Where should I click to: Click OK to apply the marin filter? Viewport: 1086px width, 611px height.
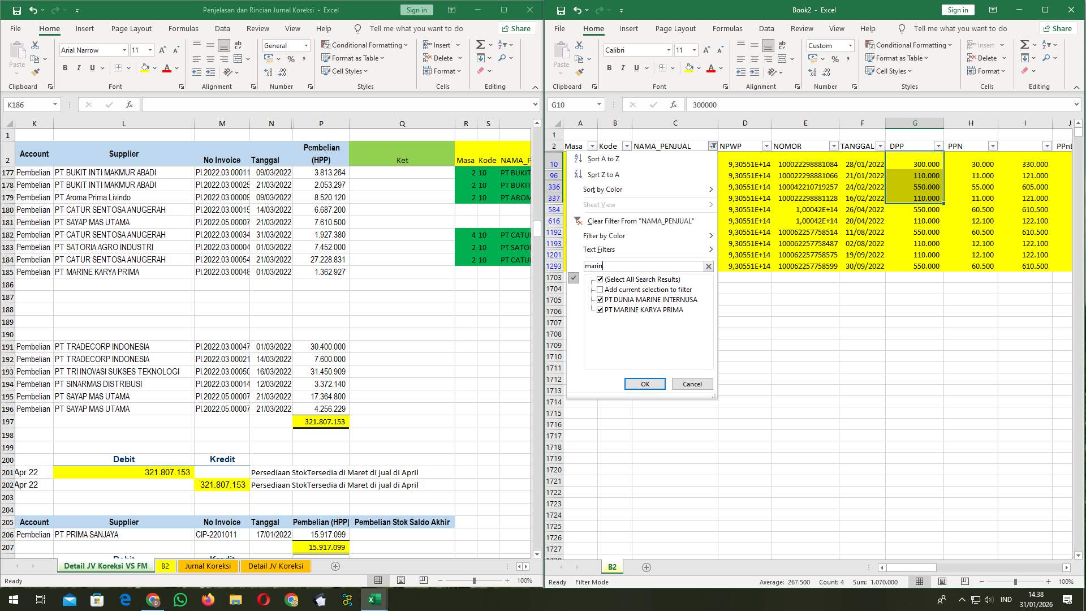645,384
